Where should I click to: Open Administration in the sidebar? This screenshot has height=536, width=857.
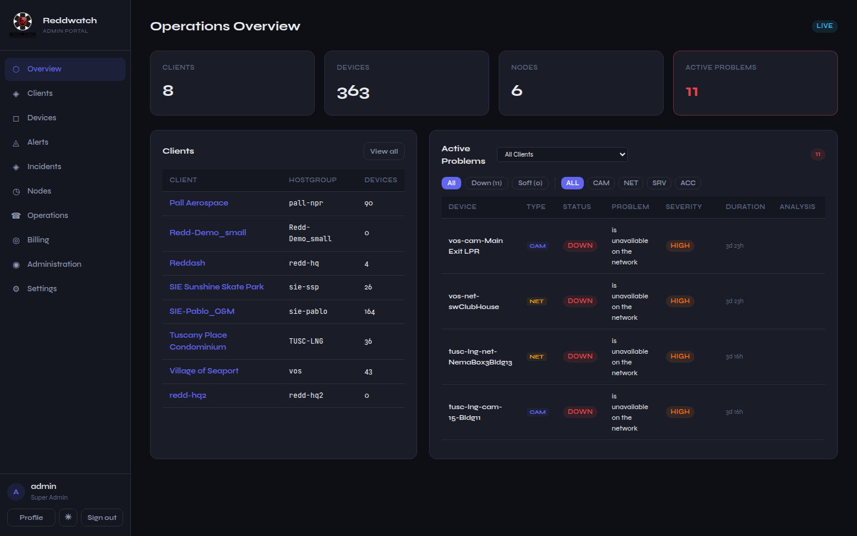pos(65,264)
